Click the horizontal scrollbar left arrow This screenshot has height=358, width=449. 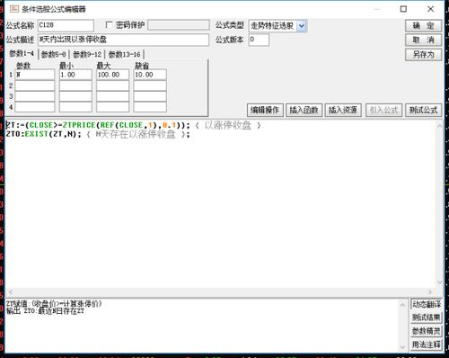(11, 291)
